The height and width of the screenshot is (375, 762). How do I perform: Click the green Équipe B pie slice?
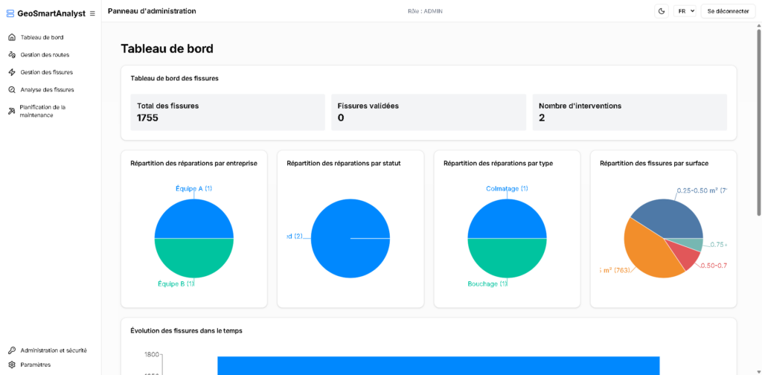(x=193, y=257)
